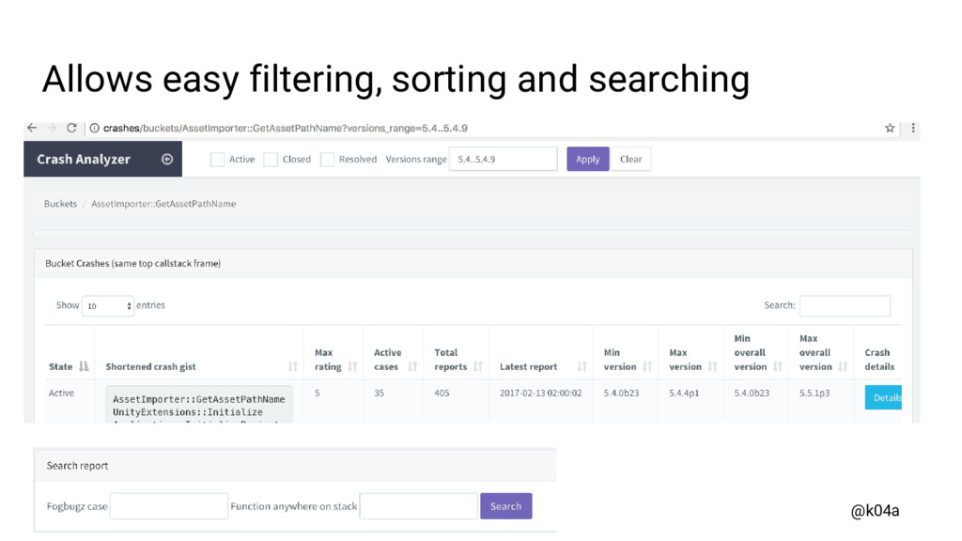The image size is (962, 541).
Task: Click the table Search input box
Action: coord(844,306)
